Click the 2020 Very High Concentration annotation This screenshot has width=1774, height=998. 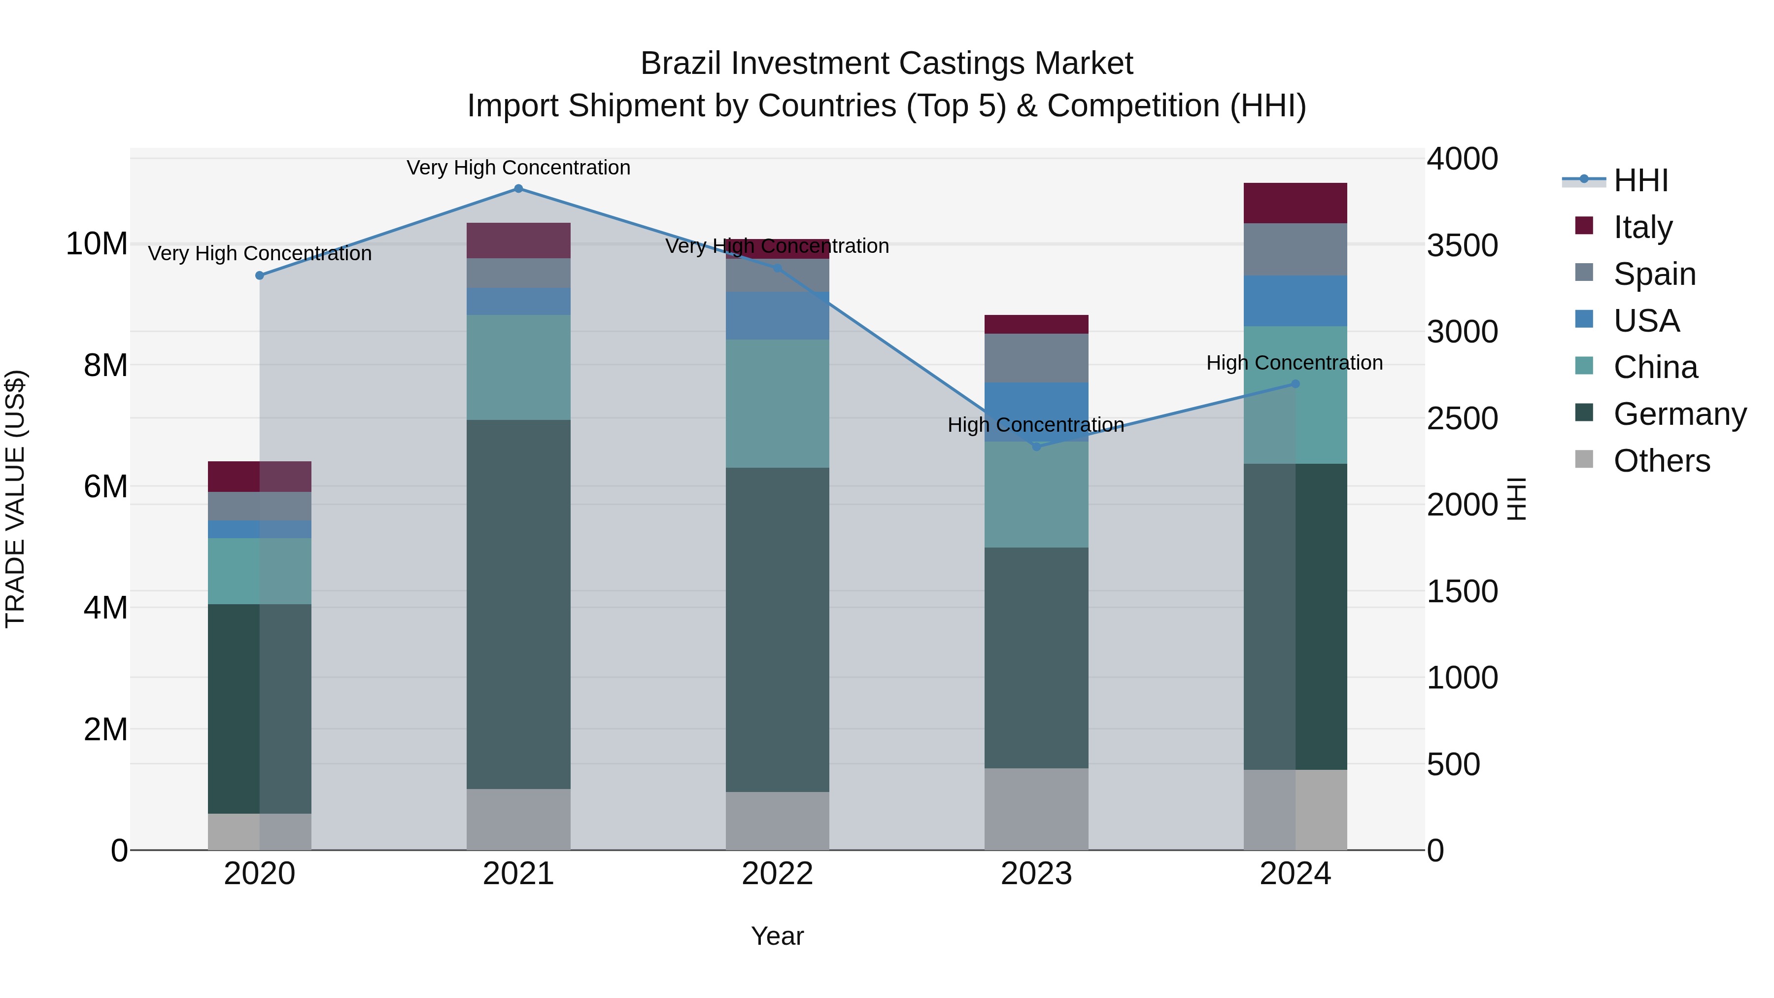tap(260, 253)
